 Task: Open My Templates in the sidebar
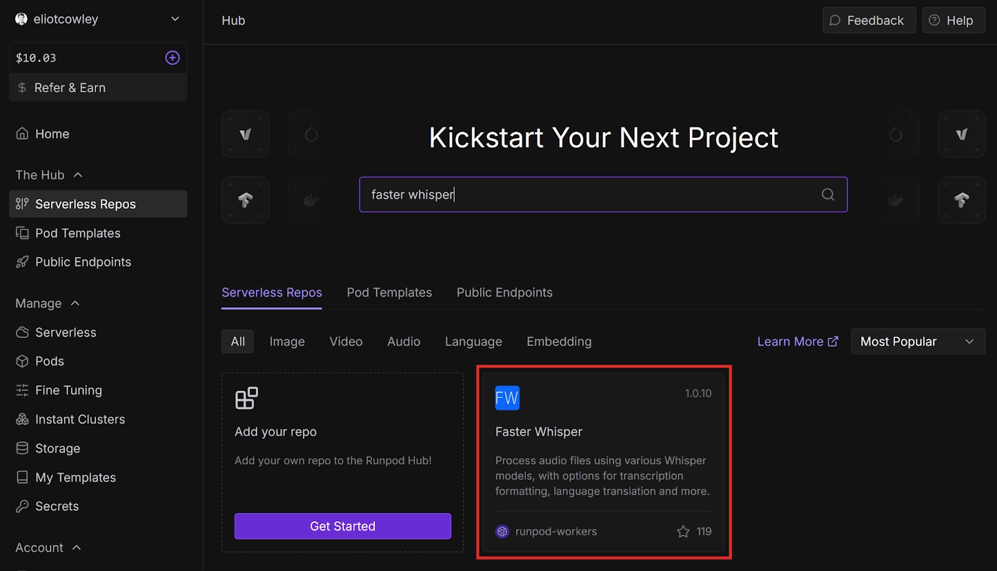pos(98,477)
